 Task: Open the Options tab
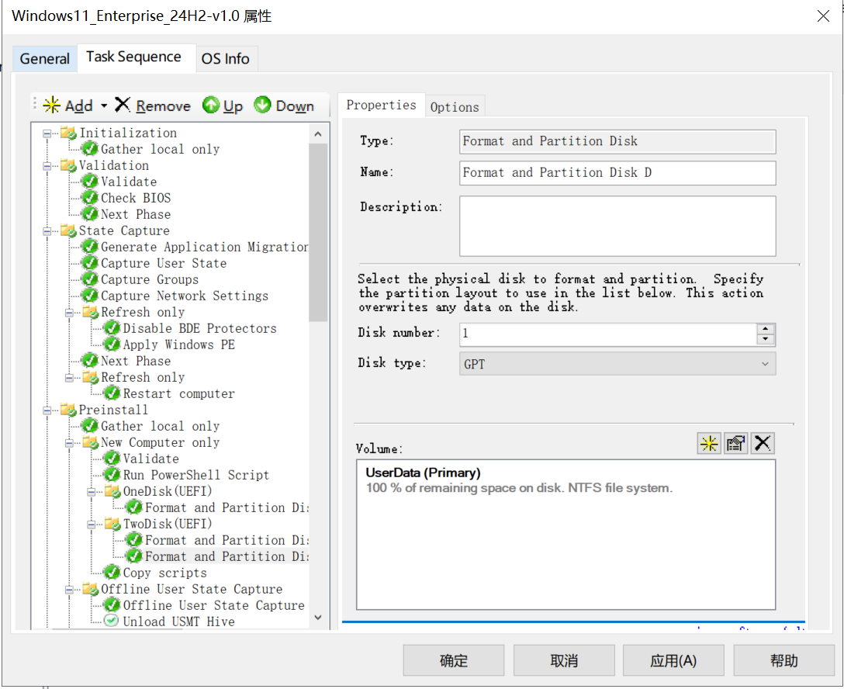point(455,107)
